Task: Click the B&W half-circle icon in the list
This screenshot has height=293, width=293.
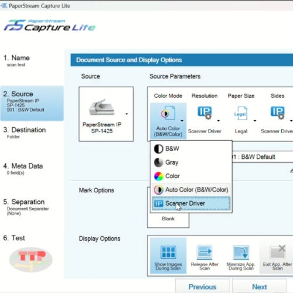Action: (158, 149)
